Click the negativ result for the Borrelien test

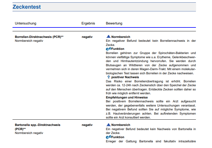tap(87, 37)
